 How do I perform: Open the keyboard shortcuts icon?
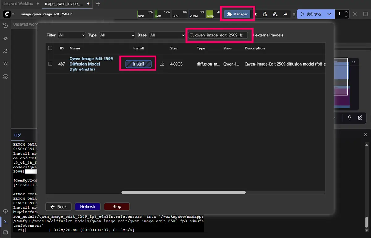click(5, 232)
